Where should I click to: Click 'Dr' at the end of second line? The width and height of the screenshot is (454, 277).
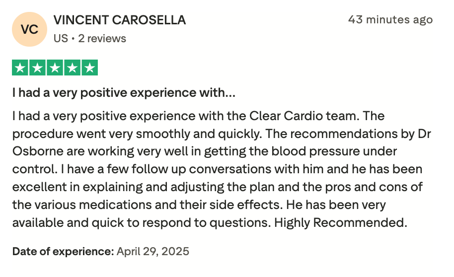[x=425, y=134]
